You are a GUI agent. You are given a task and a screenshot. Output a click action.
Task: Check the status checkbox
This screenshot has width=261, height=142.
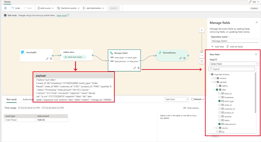[x=219, y=120]
